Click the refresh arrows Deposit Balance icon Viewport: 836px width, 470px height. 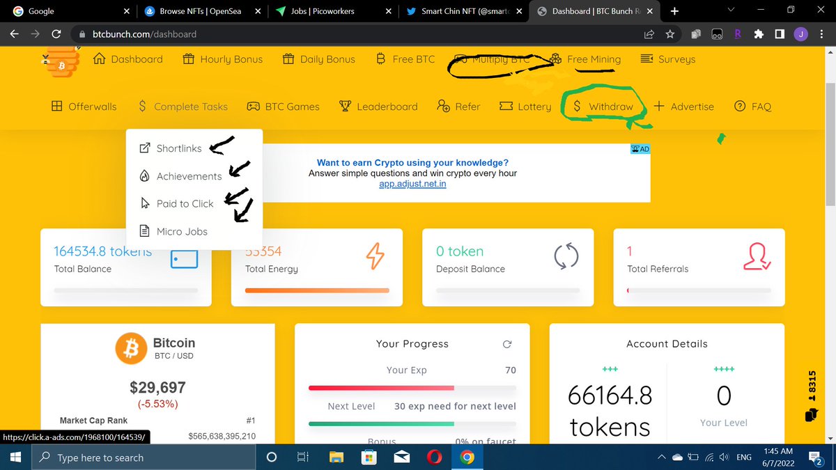(x=566, y=256)
